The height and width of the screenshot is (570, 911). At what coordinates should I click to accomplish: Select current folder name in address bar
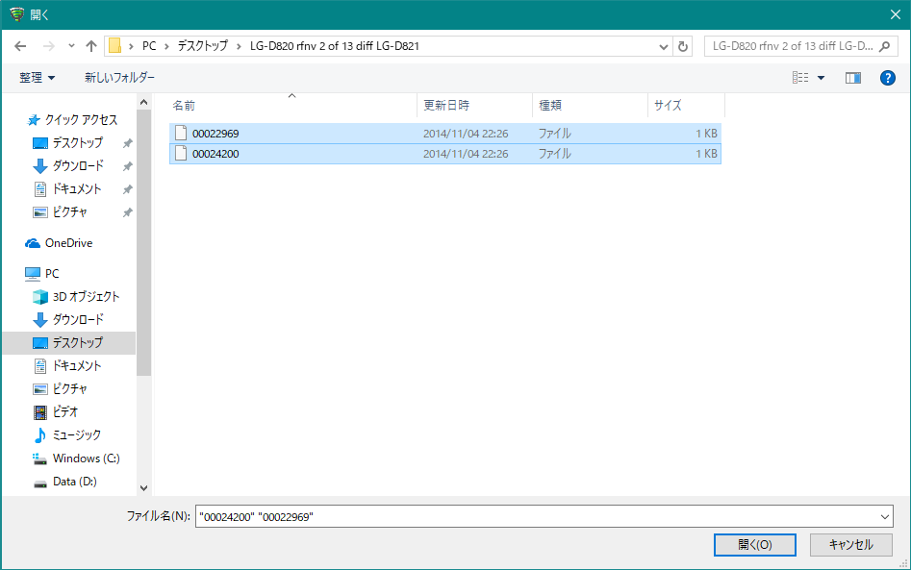334,46
